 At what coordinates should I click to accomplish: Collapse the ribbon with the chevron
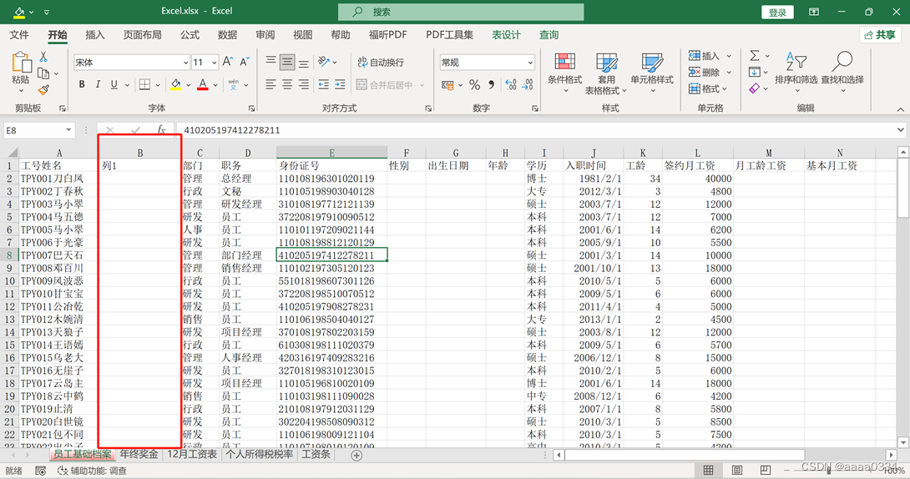click(x=900, y=109)
